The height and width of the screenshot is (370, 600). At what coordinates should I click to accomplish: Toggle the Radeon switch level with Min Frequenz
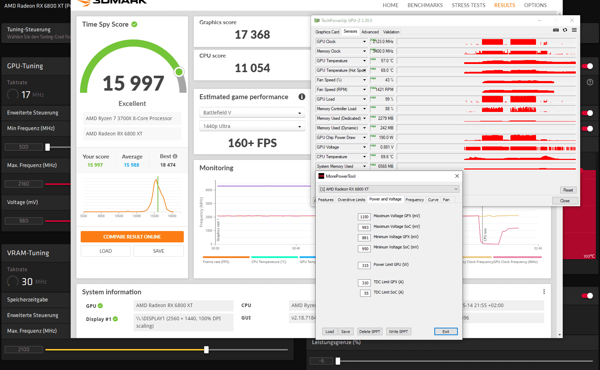coord(587,129)
